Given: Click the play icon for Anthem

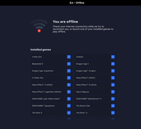Looking at the screenshot, I should pyautogui.click(x=113, y=57).
